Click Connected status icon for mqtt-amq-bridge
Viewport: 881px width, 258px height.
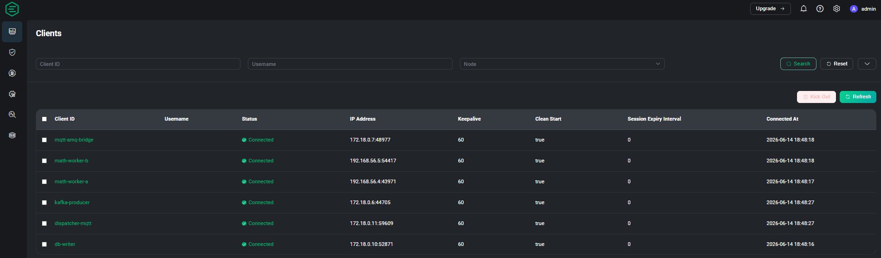coord(244,140)
